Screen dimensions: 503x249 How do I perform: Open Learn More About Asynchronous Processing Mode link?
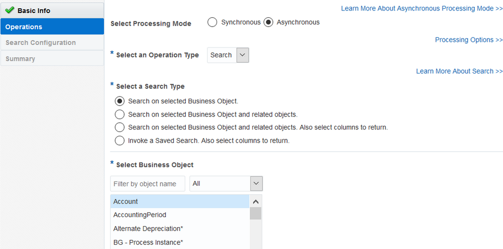tap(422, 8)
